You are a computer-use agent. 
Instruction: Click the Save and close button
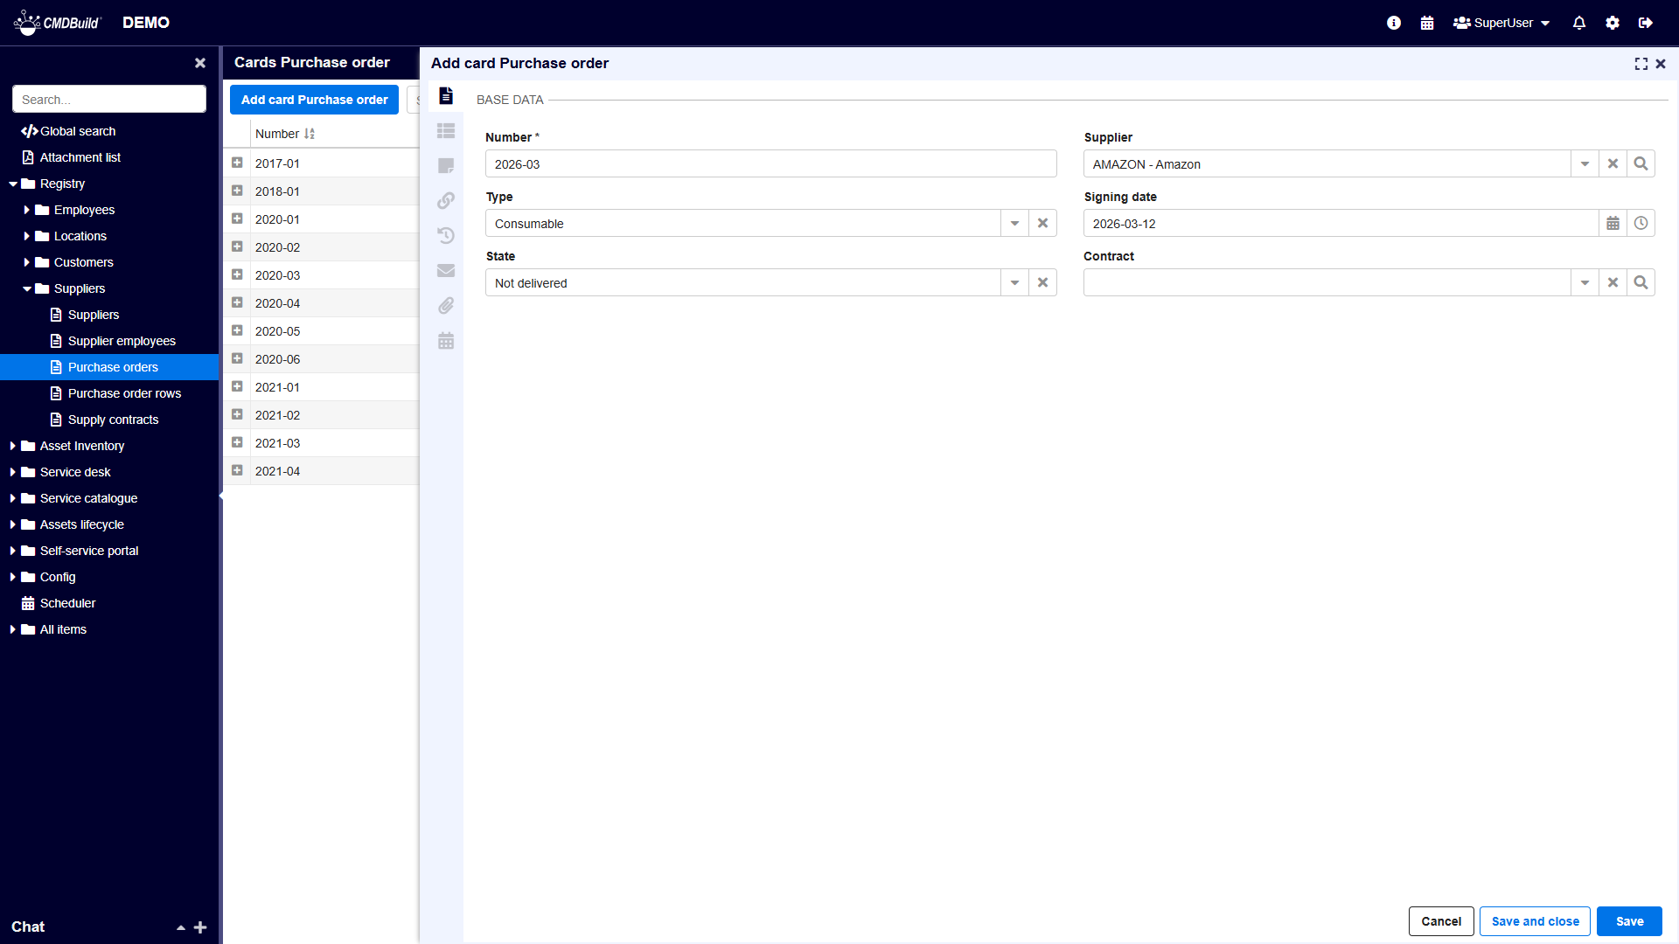click(1535, 921)
